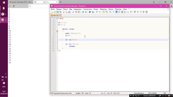Toggle word wrap toolbar icon
The height and width of the screenshot is (97, 173).
point(110,12)
